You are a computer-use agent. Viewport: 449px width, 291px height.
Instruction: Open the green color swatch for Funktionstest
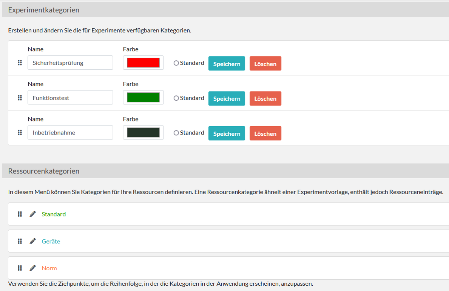(x=143, y=98)
